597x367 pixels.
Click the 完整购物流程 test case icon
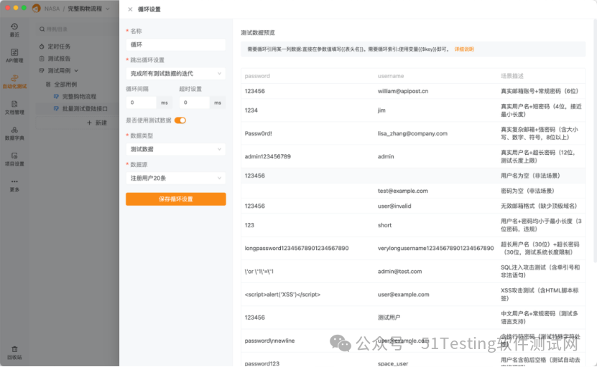coord(56,97)
